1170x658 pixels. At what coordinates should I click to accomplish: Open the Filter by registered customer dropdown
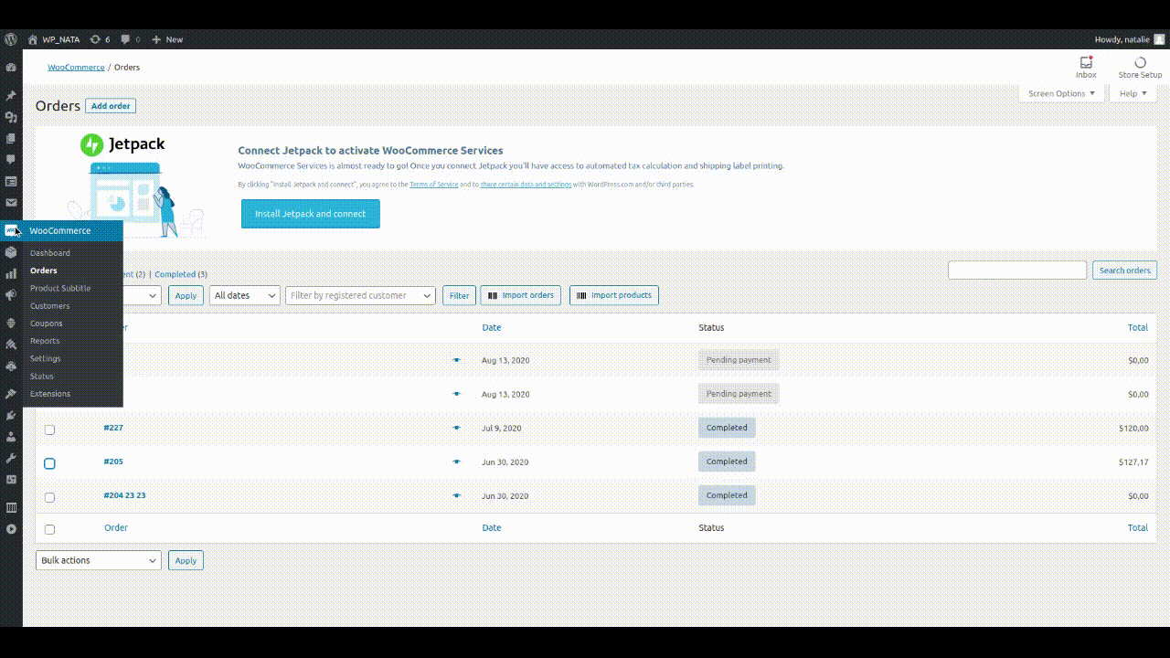360,295
